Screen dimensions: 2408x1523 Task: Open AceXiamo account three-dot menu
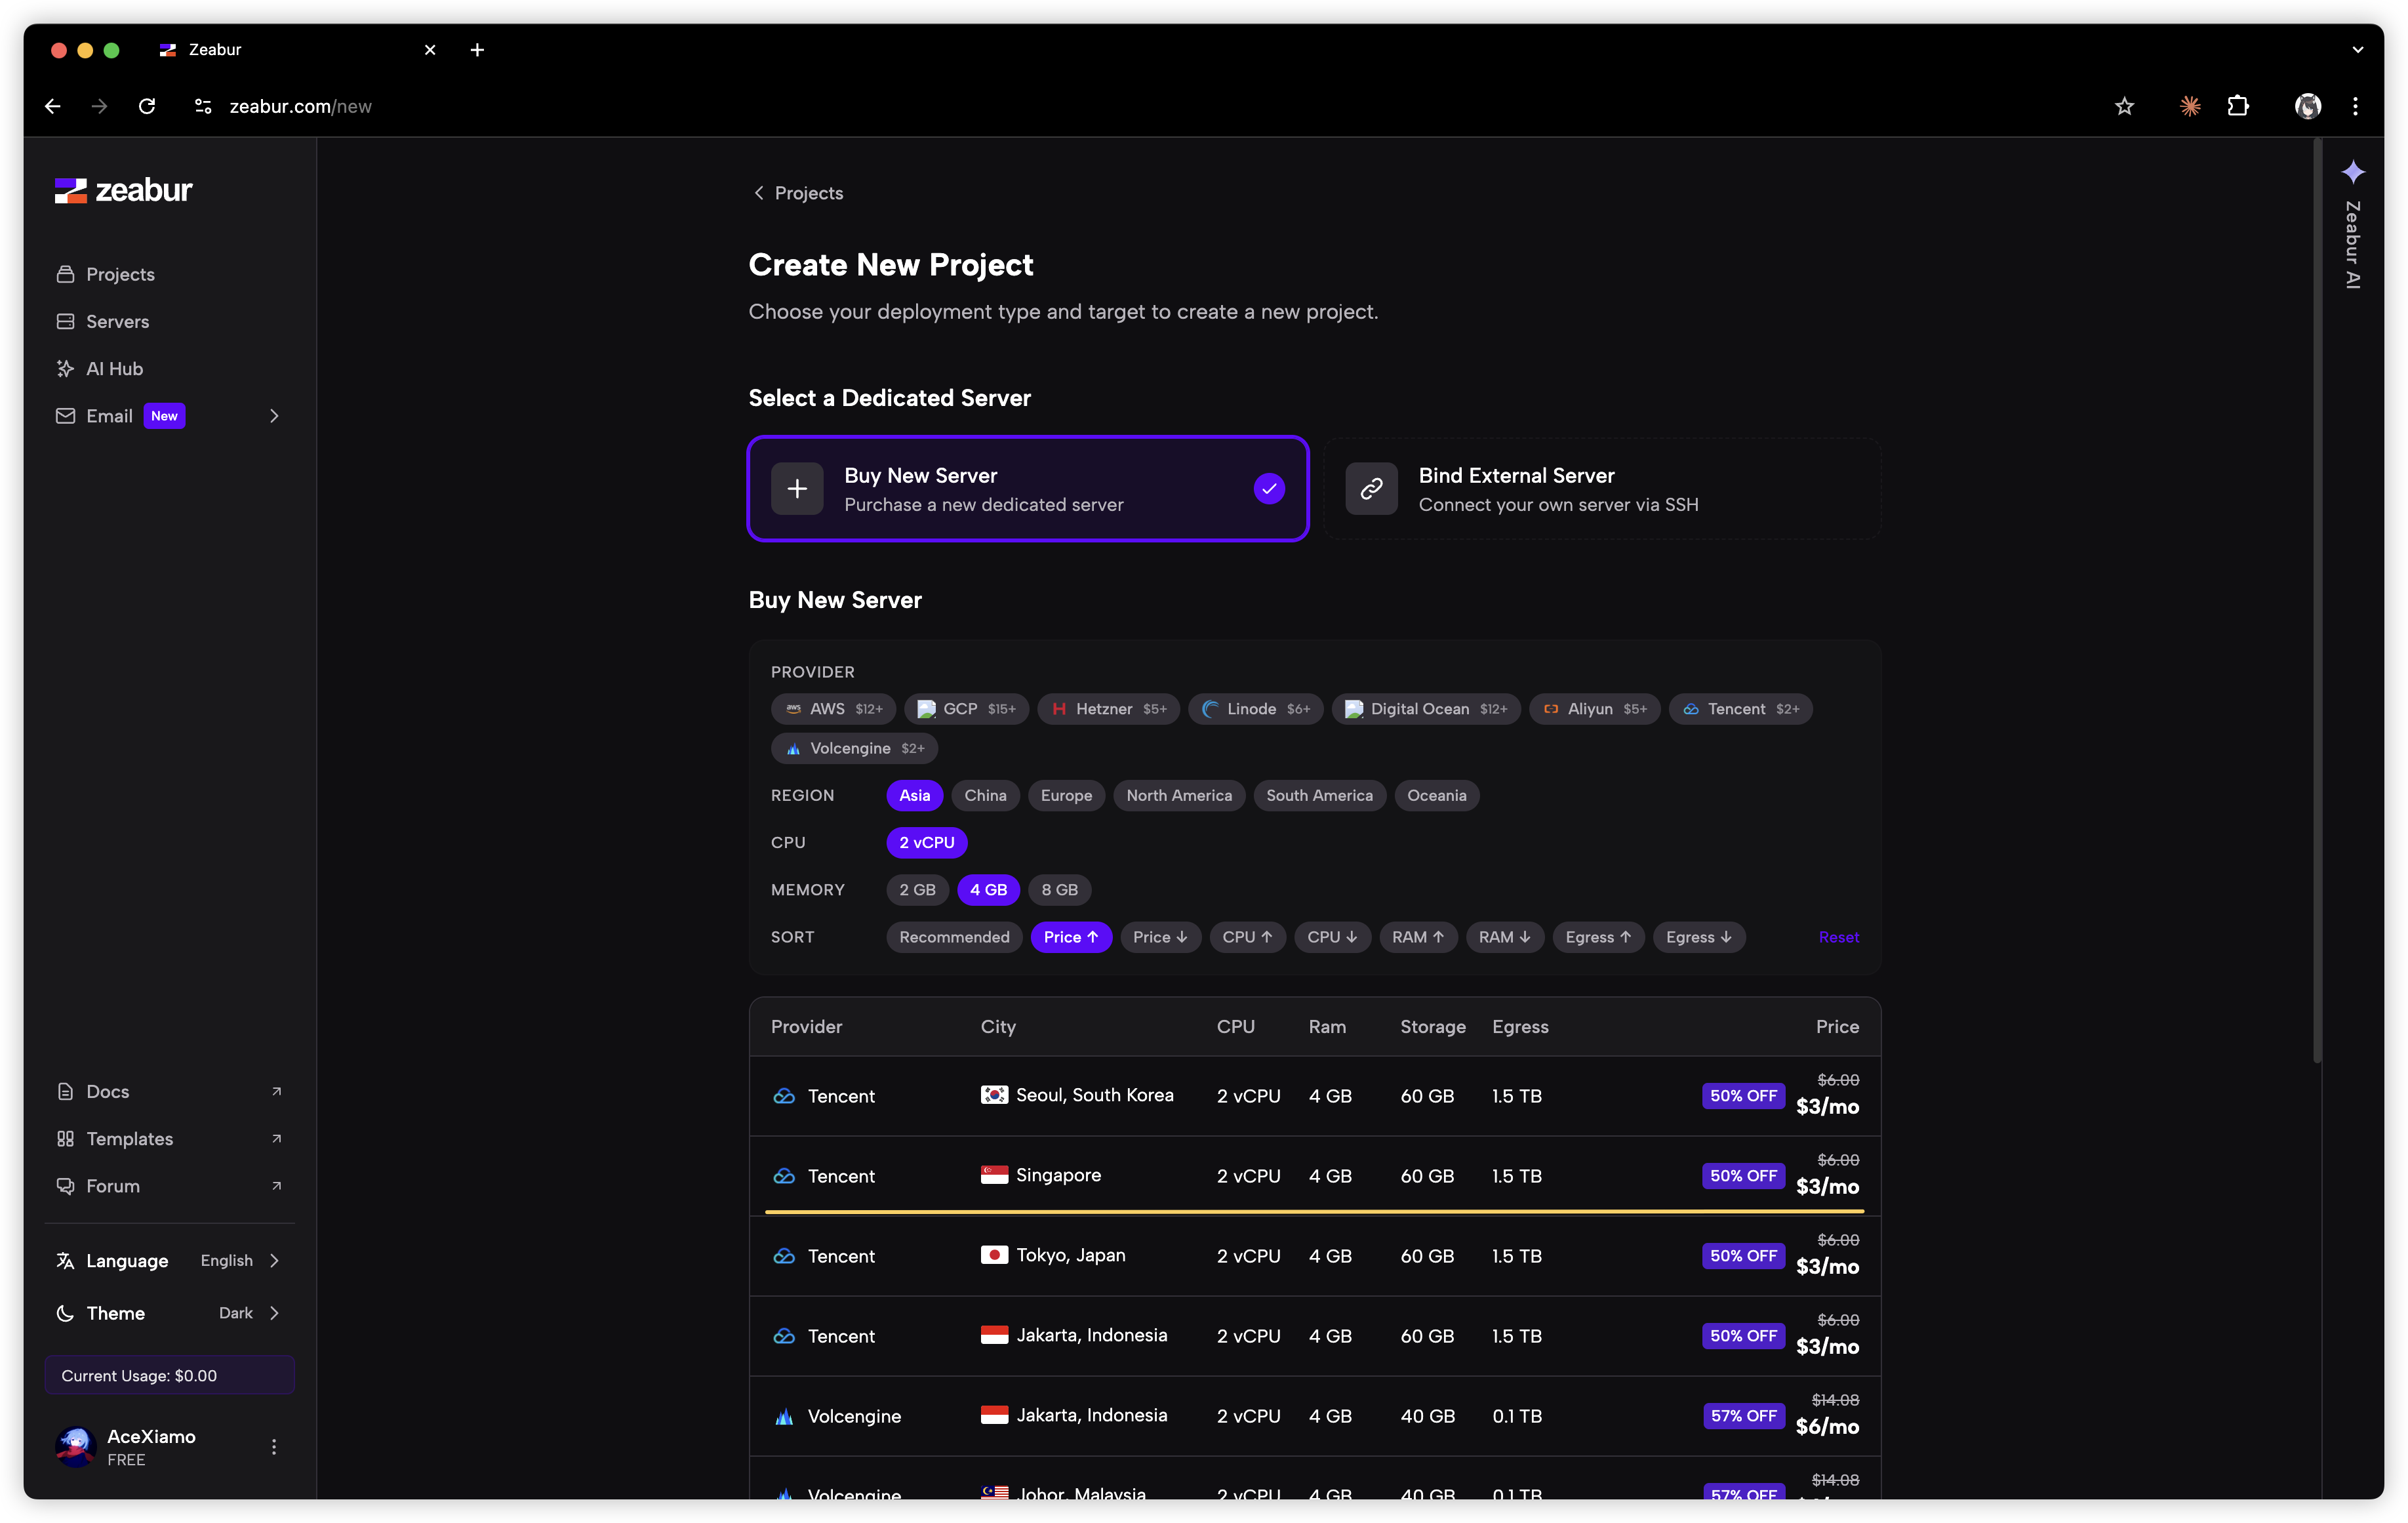click(x=273, y=1447)
